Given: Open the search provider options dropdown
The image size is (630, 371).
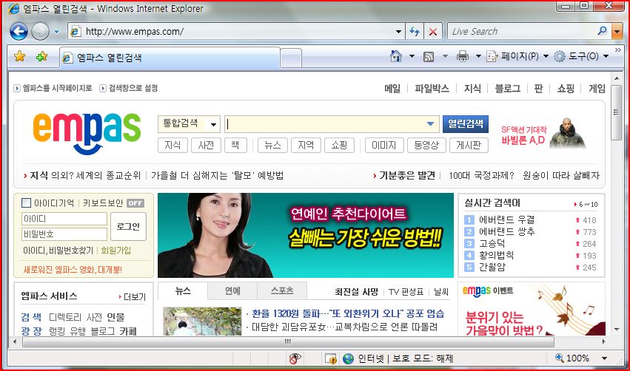Looking at the screenshot, I should click(617, 31).
